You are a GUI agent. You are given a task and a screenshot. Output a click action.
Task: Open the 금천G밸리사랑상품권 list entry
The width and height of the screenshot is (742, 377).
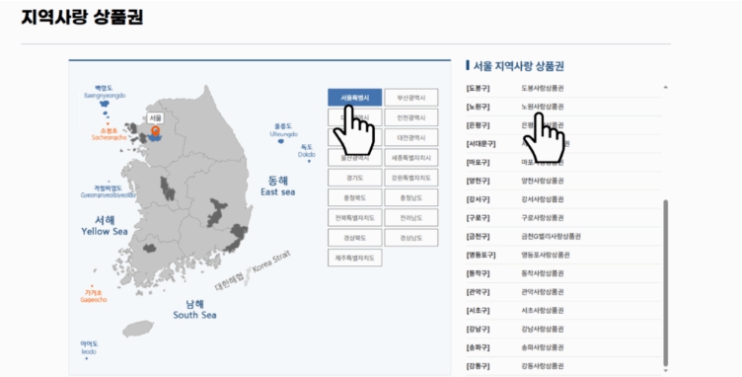click(x=551, y=236)
